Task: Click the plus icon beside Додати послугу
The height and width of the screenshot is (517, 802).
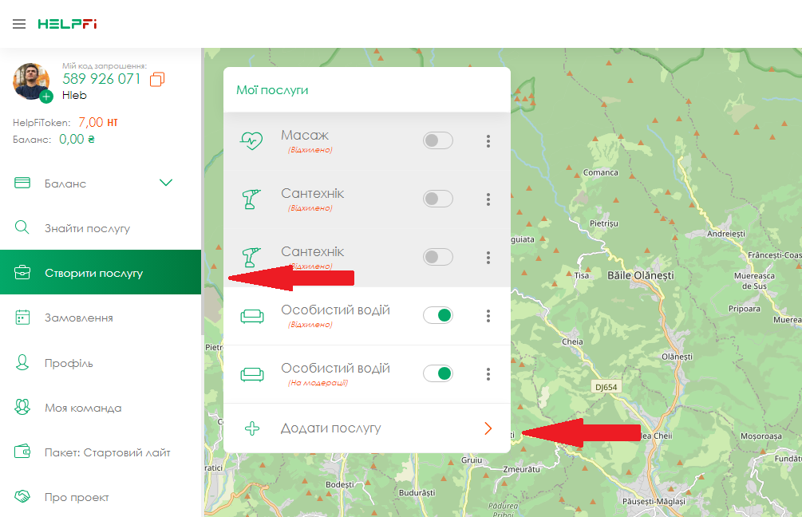Action: tap(252, 428)
